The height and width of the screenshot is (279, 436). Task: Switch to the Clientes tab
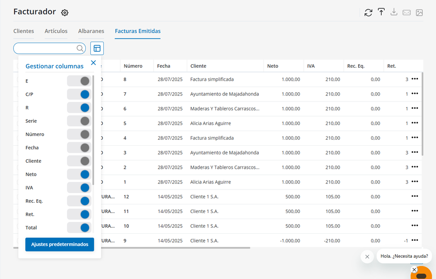point(24,31)
